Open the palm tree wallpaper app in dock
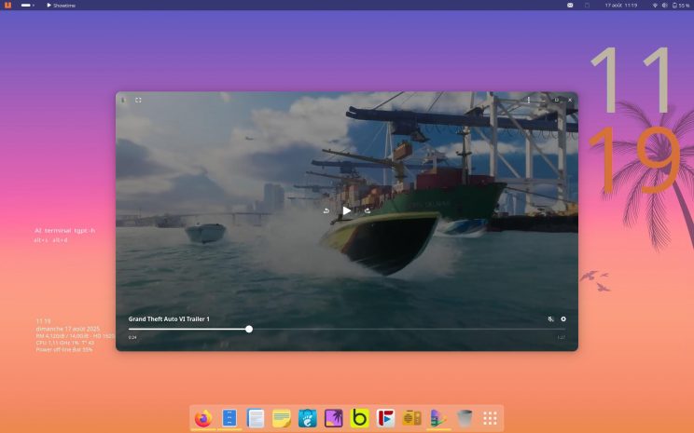694x433 pixels. coord(334,418)
